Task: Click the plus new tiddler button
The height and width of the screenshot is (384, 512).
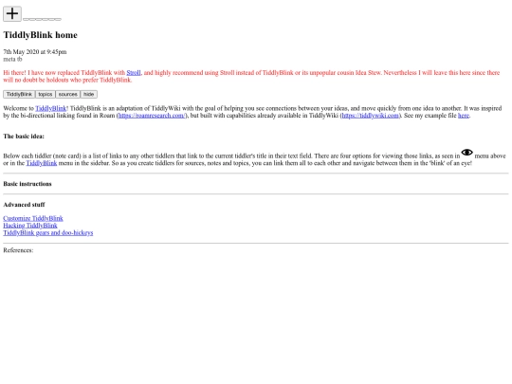Action: coord(12,13)
